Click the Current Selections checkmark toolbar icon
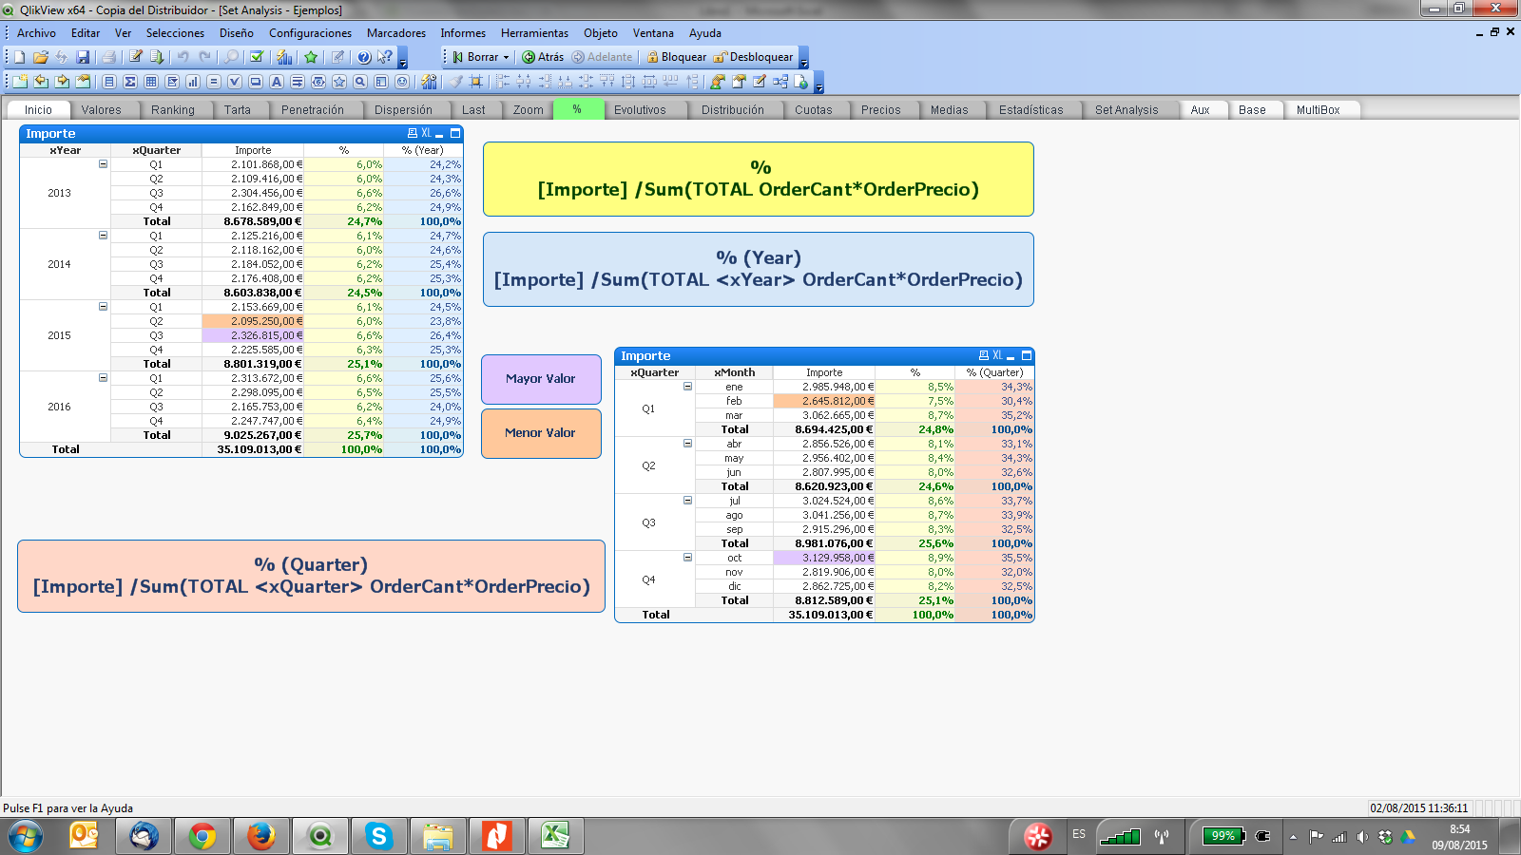 click(x=257, y=57)
